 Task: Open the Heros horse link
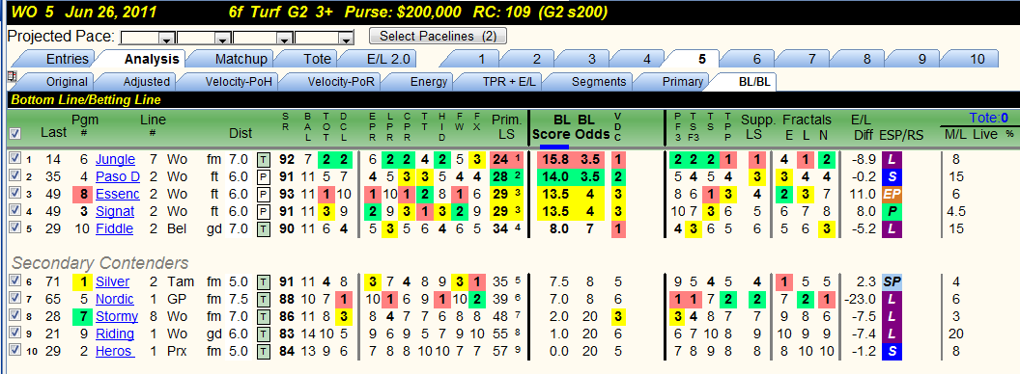point(114,351)
